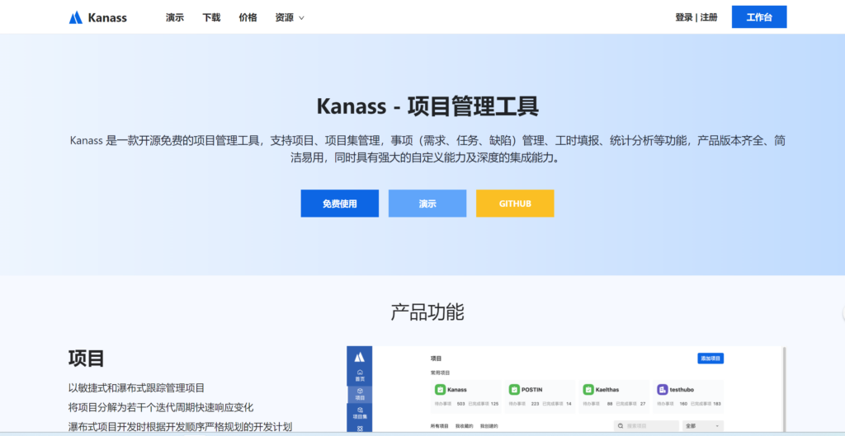This screenshot has width=845, height=436.
Task: Click the 产品功能 section heading
Action: (x=427, y=312)
